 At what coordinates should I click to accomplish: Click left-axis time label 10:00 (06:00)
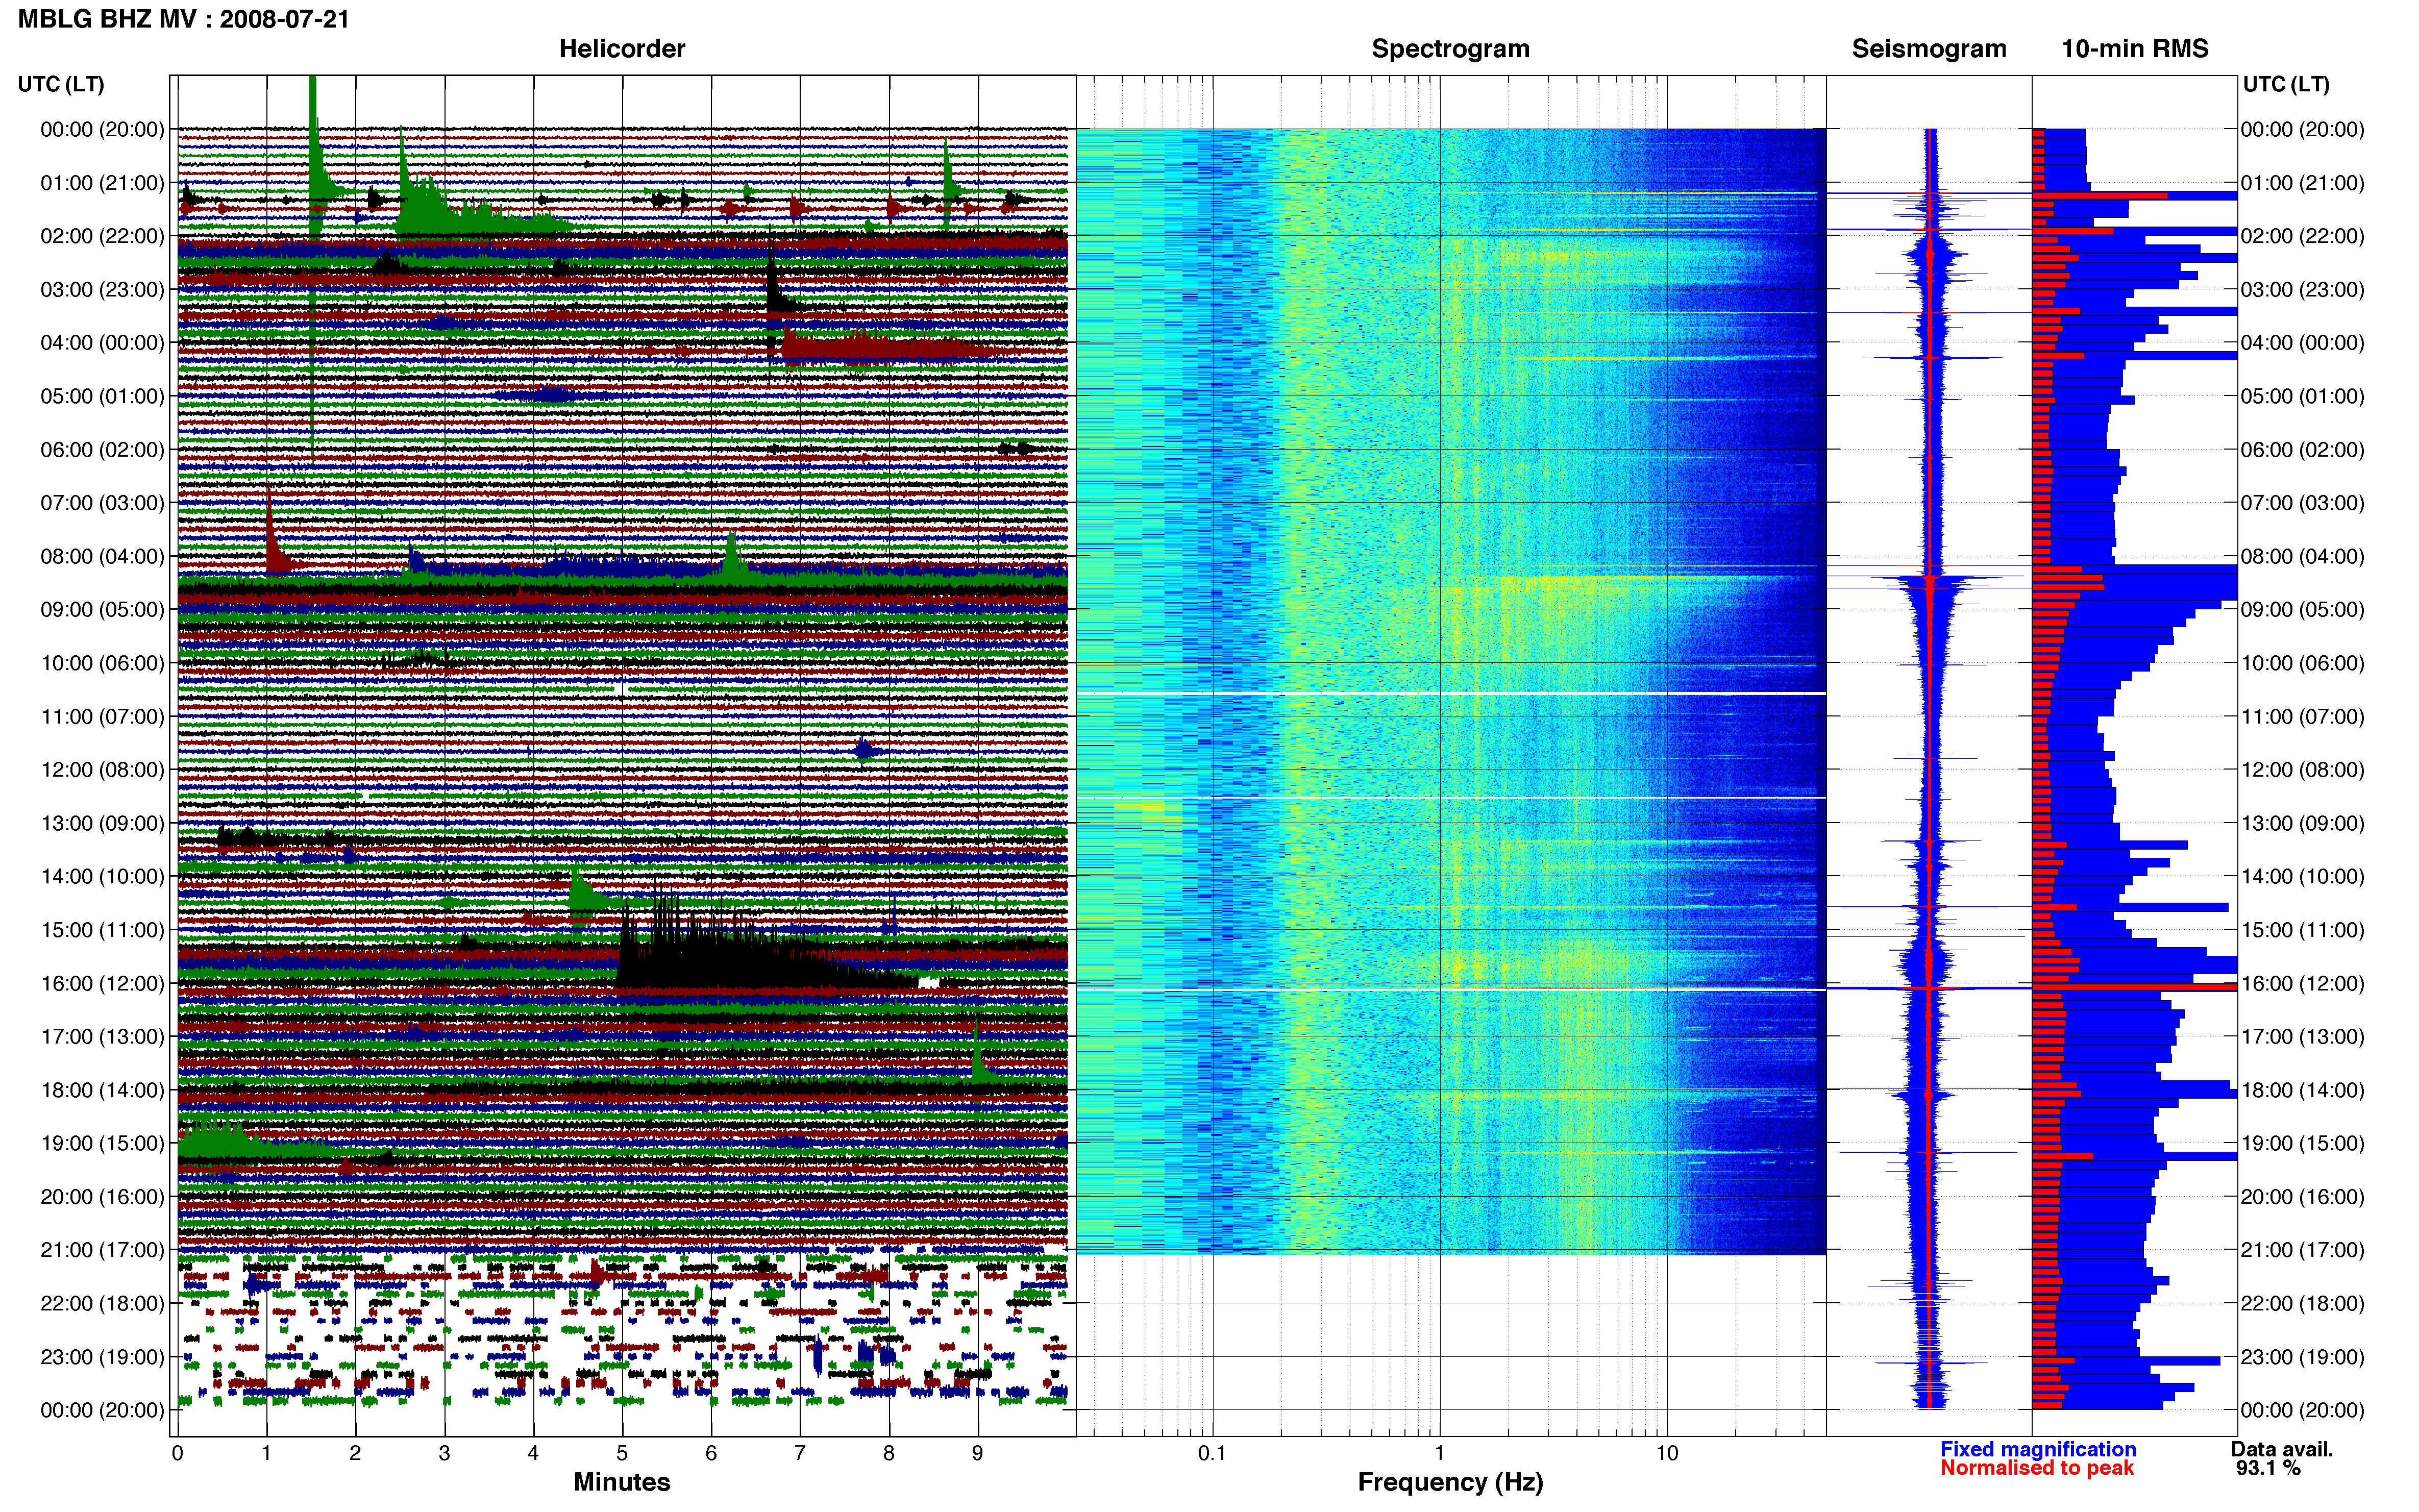102,663
